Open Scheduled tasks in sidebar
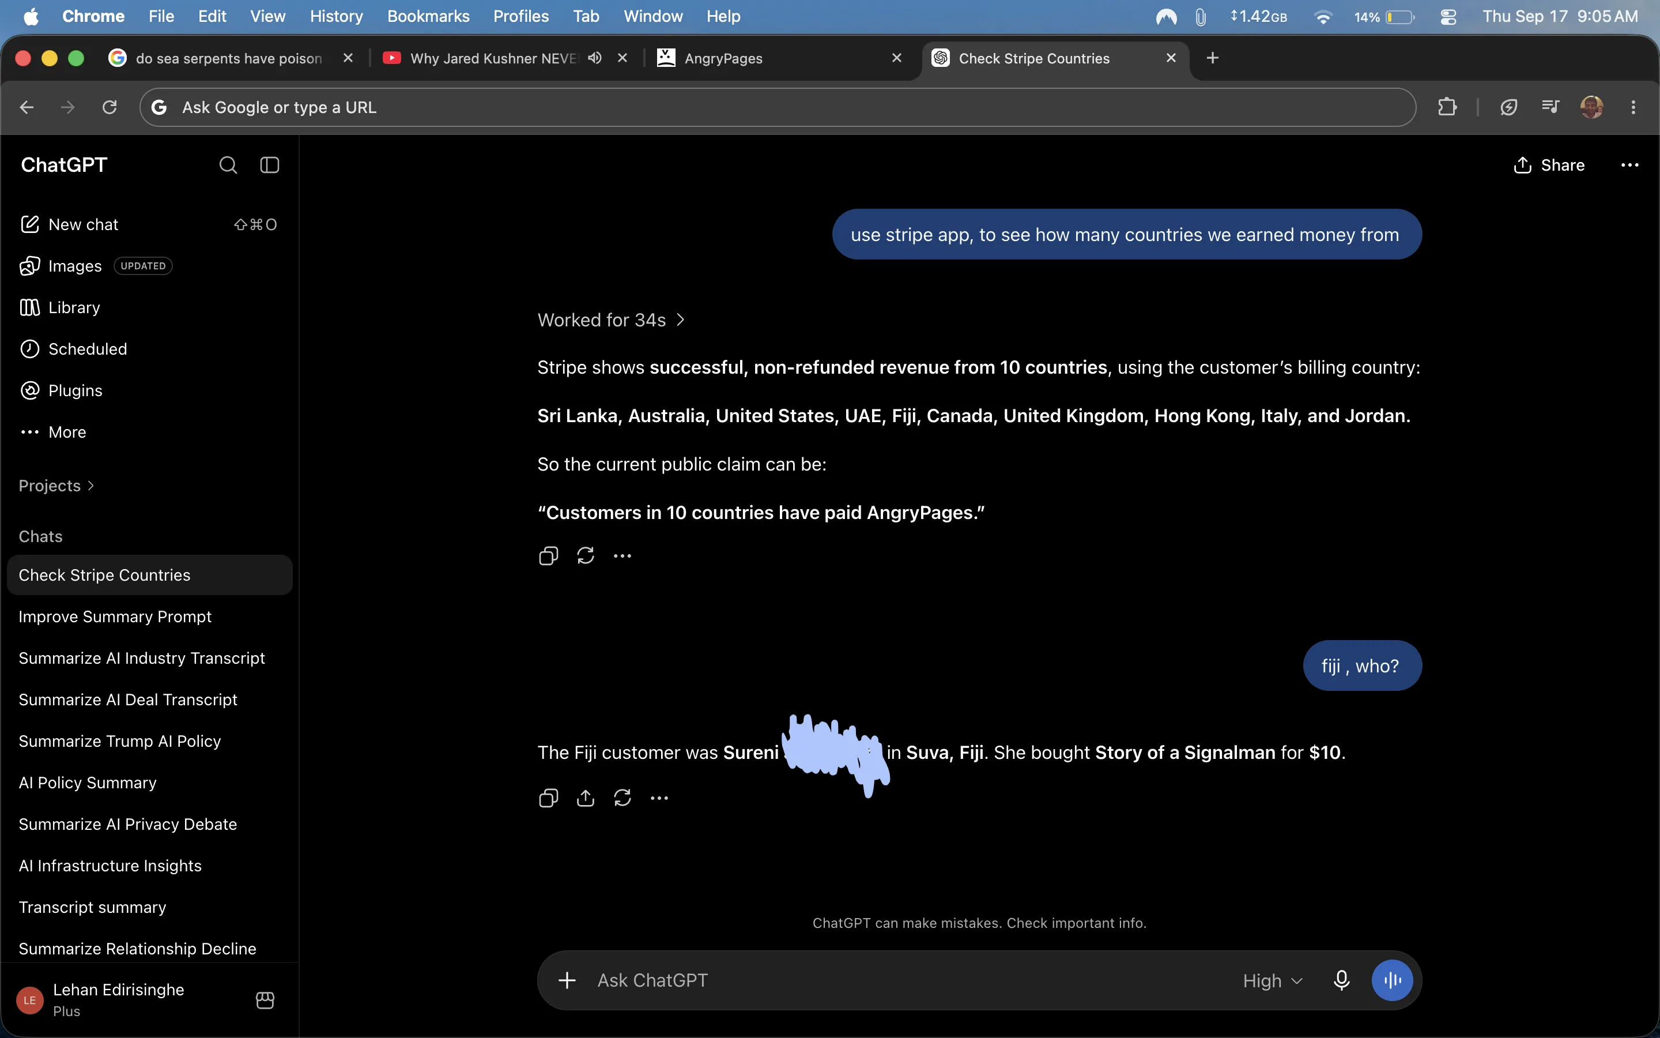This screenshot has width=1660, height=1038. (x=149, y=349)
